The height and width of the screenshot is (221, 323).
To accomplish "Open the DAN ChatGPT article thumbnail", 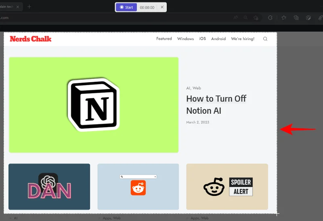I will [49, 187].
